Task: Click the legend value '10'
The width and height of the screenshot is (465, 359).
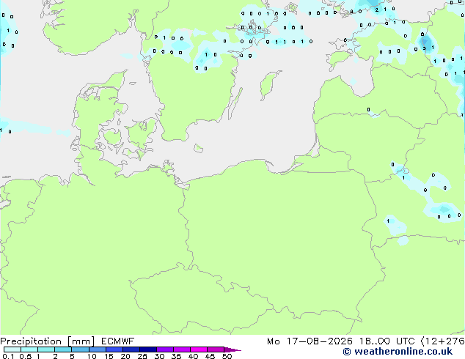Action: (x=92, y=356)
